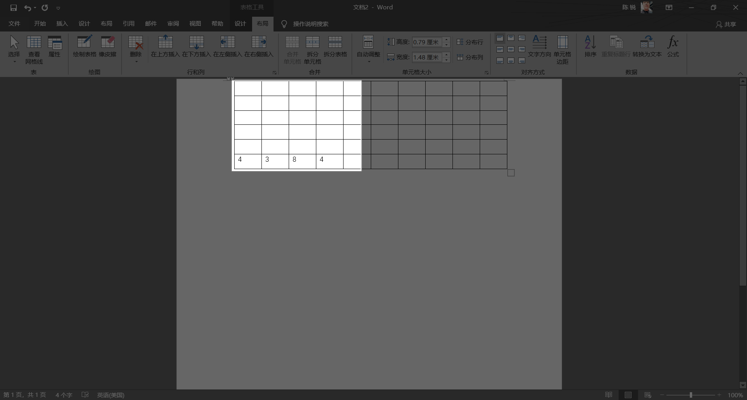Collapse the ribbon with the arrow
747x400 pixels.
pos(740,73)
